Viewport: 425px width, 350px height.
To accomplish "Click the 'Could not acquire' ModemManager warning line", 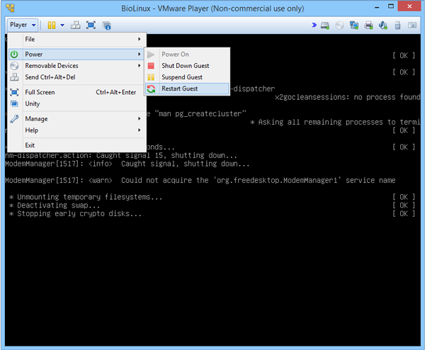I will click(x=200, y=180).
